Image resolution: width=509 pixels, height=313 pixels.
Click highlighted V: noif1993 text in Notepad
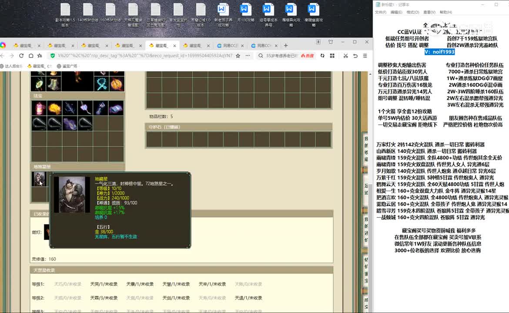[439, 52]
